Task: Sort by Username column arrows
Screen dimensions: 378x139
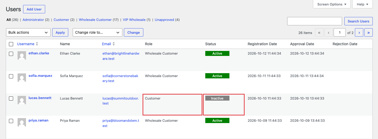Action: (37, 44)
